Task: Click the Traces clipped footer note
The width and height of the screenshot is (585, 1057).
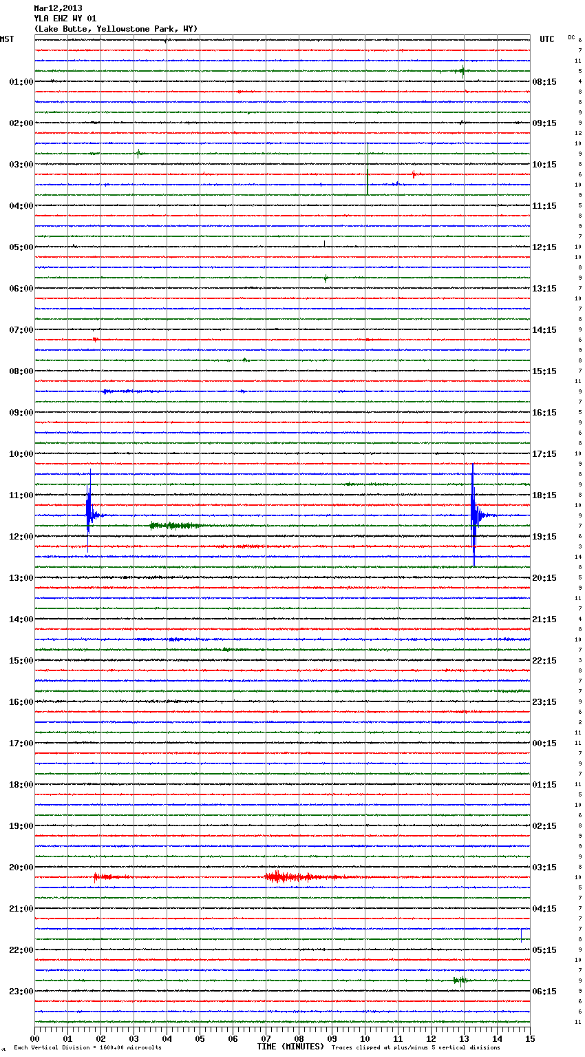Action: pyautogui.click(x=416, y=1048)
